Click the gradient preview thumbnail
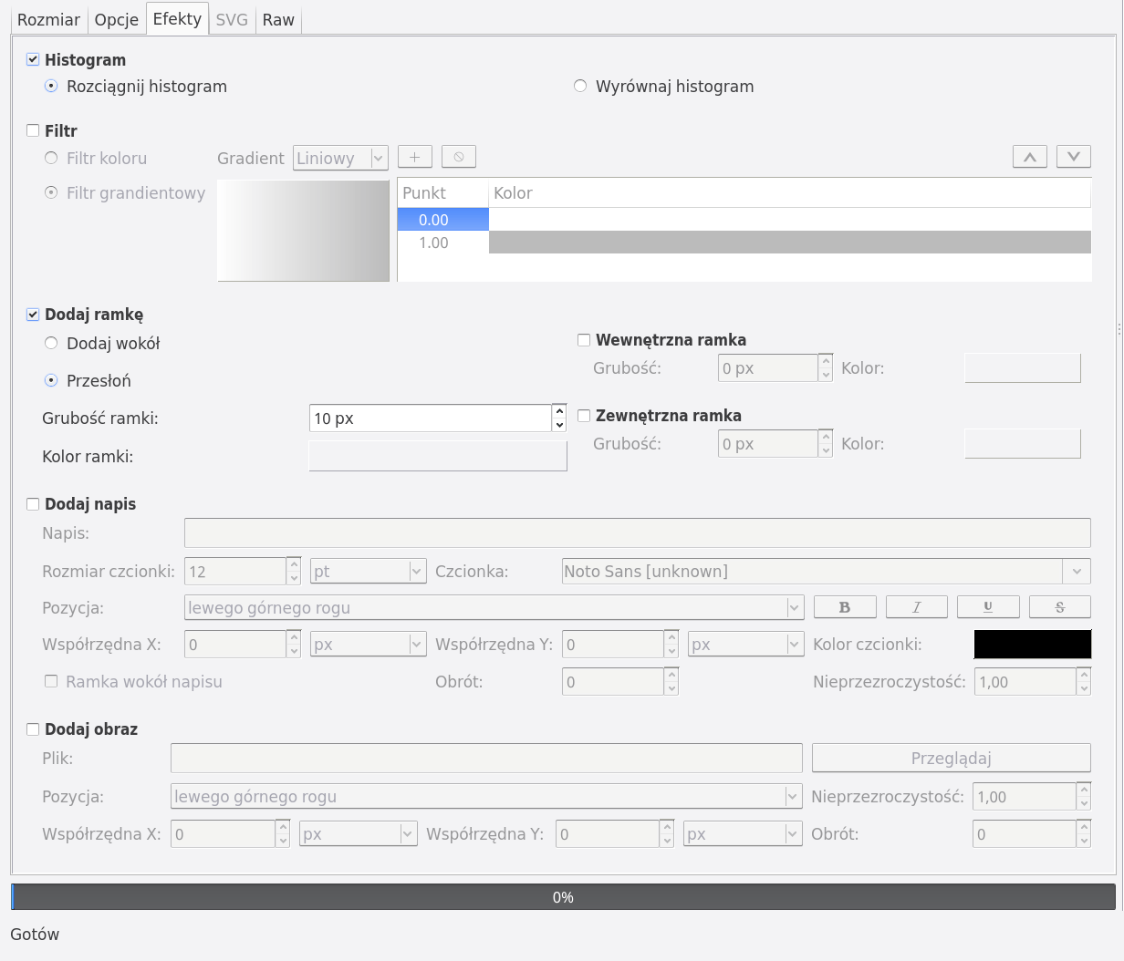Viewport: 1124px width, 961px height. point(304,231)
